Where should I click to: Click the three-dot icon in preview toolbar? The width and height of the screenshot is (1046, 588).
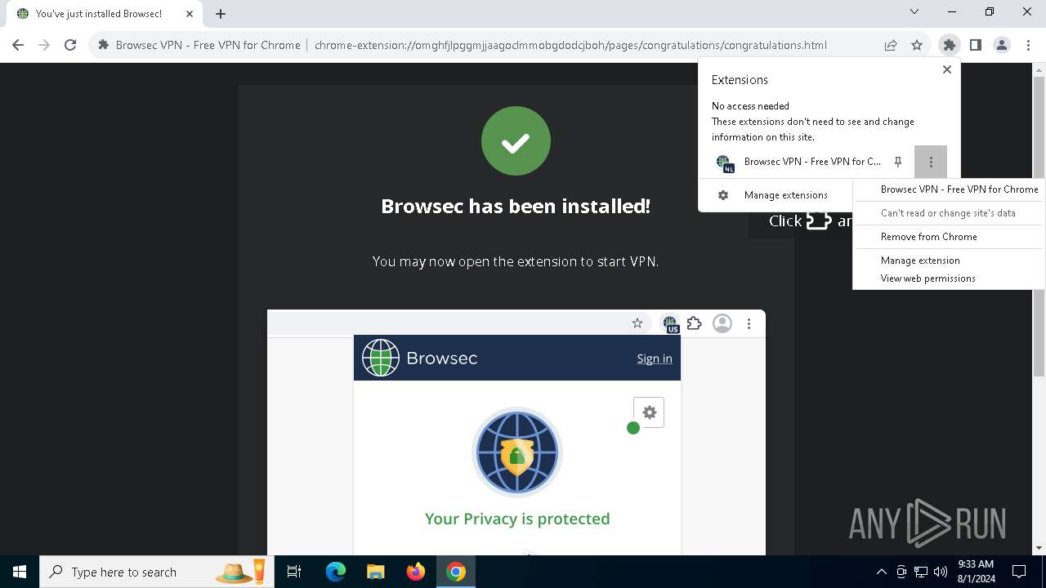pyautogui.click(x=749, y=323)
